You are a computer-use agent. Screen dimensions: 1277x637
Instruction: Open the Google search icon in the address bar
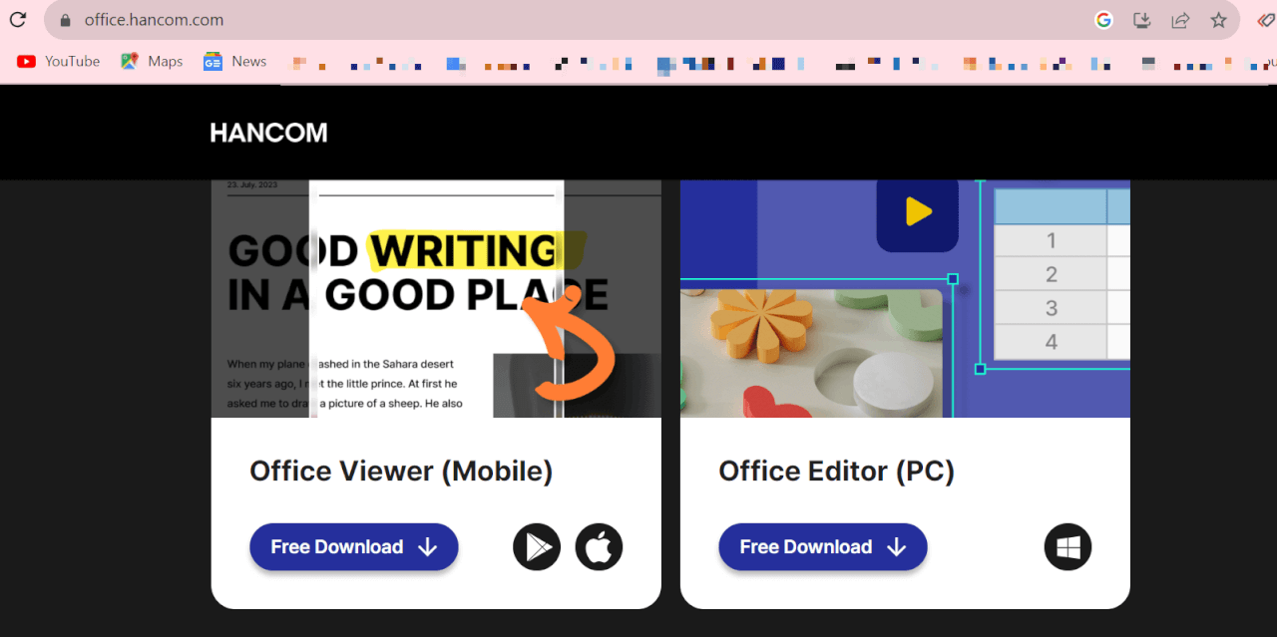pos(1103,19)
